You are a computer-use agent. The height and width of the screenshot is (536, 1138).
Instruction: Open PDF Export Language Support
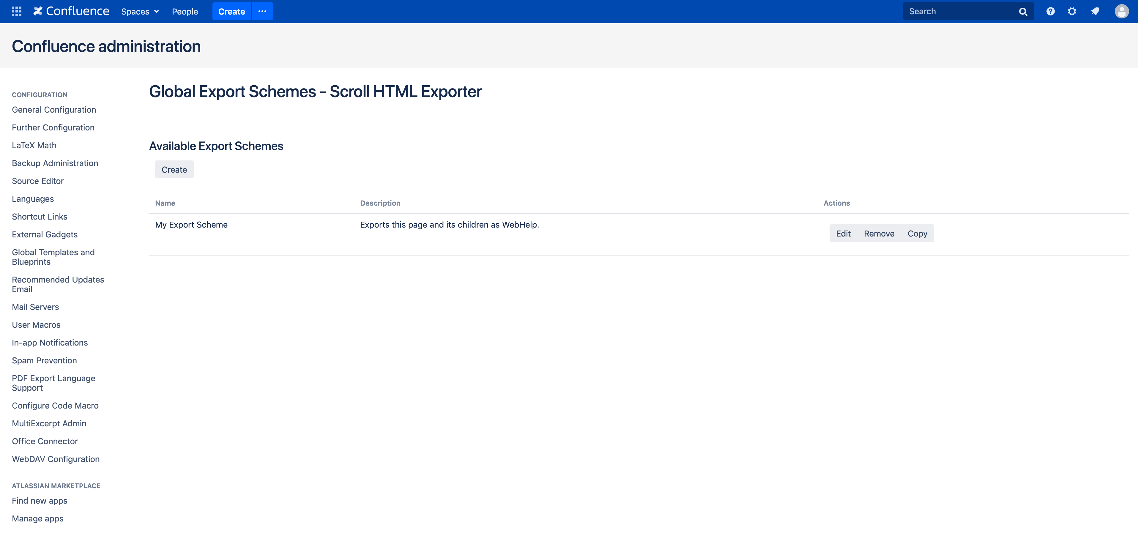(53, 383)
